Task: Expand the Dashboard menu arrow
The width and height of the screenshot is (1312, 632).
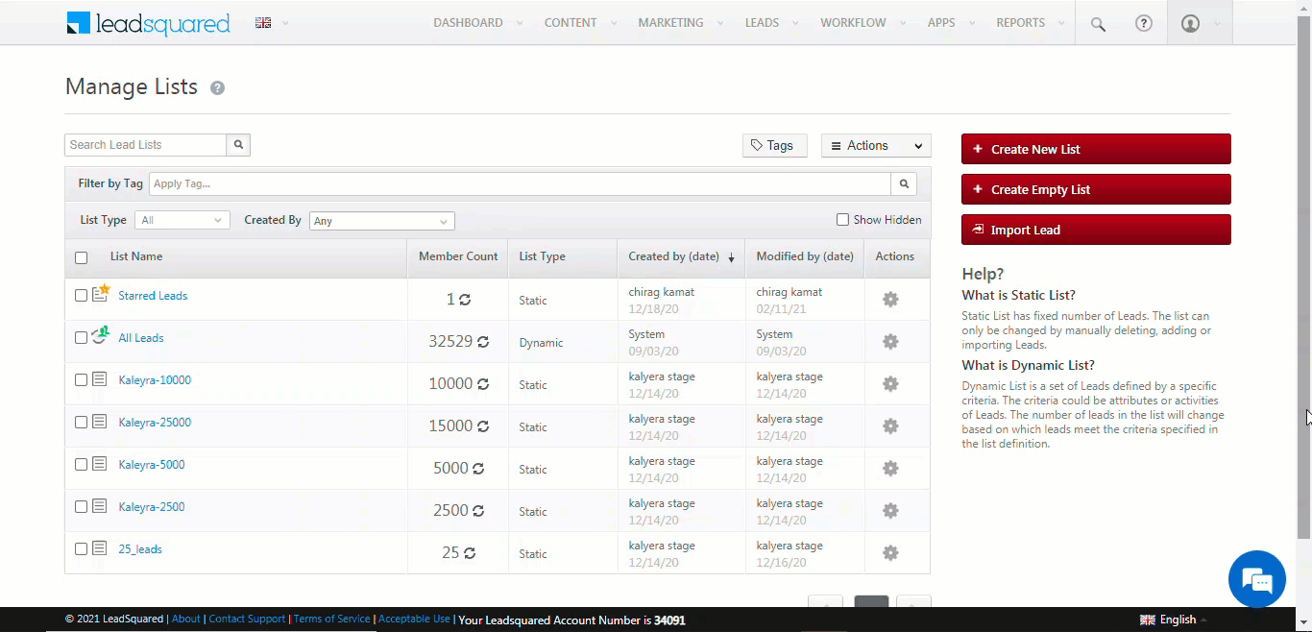Action: (x=520, y=23)
